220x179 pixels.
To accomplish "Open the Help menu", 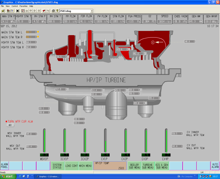I will pyautogui.click(x=31, y=6).
